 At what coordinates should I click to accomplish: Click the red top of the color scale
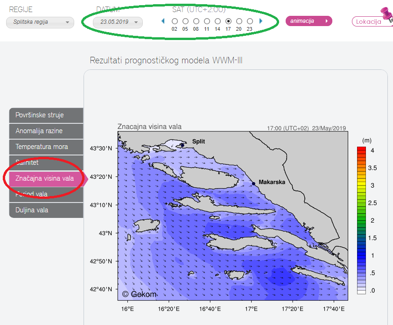pyautogui.click(x=361, y=150)
